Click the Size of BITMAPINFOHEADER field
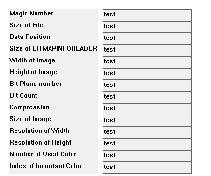Image resolution: width=211 pixels, height=176 pixels. [x=147, y=50]
